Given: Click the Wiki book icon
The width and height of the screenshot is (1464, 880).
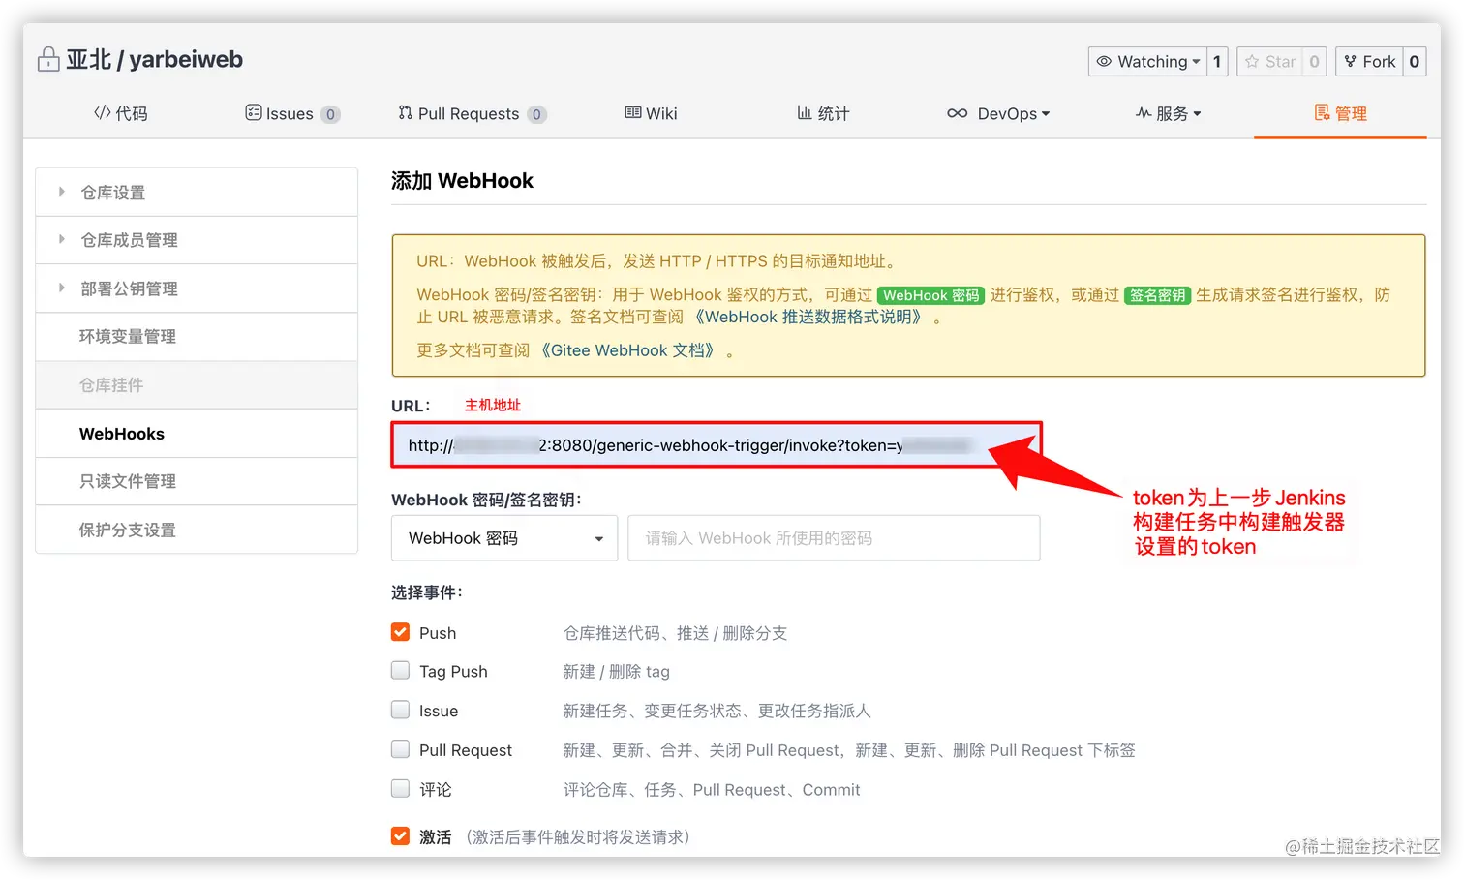Looking at the screenshot, I should (632, 112).
